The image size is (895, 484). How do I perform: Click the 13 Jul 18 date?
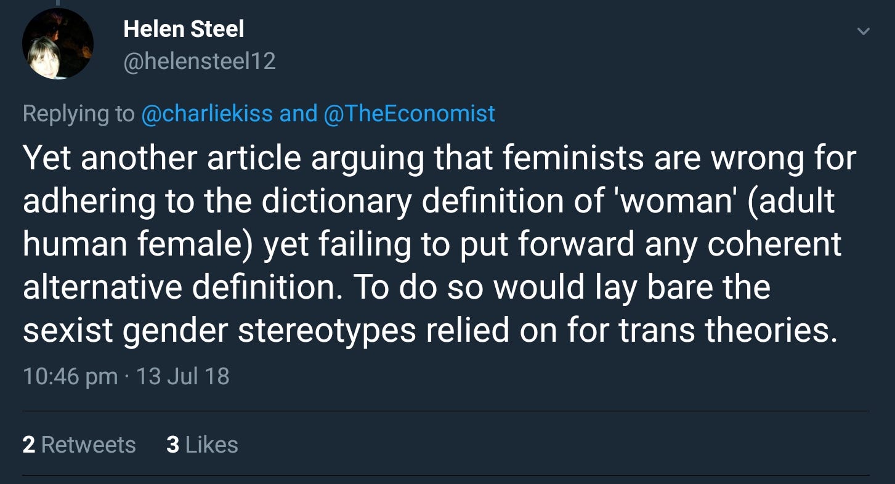pyautogui.click(x=182, y=376)
